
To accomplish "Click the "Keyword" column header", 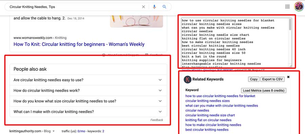I will 192,90.
